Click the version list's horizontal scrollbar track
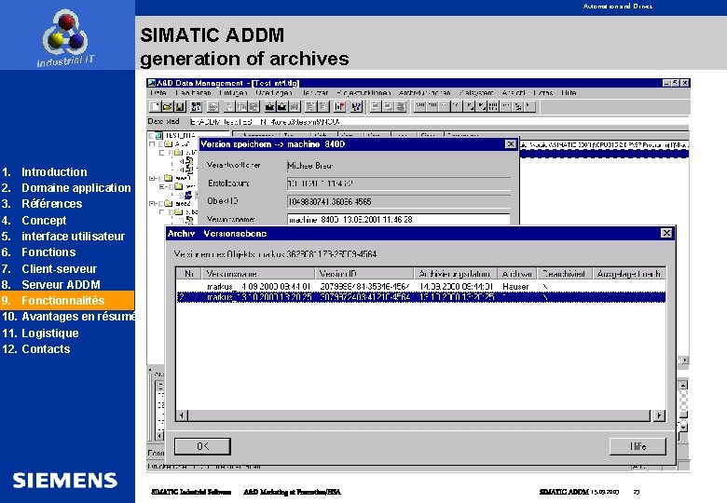Screen dimensions: 727x503 419,415
